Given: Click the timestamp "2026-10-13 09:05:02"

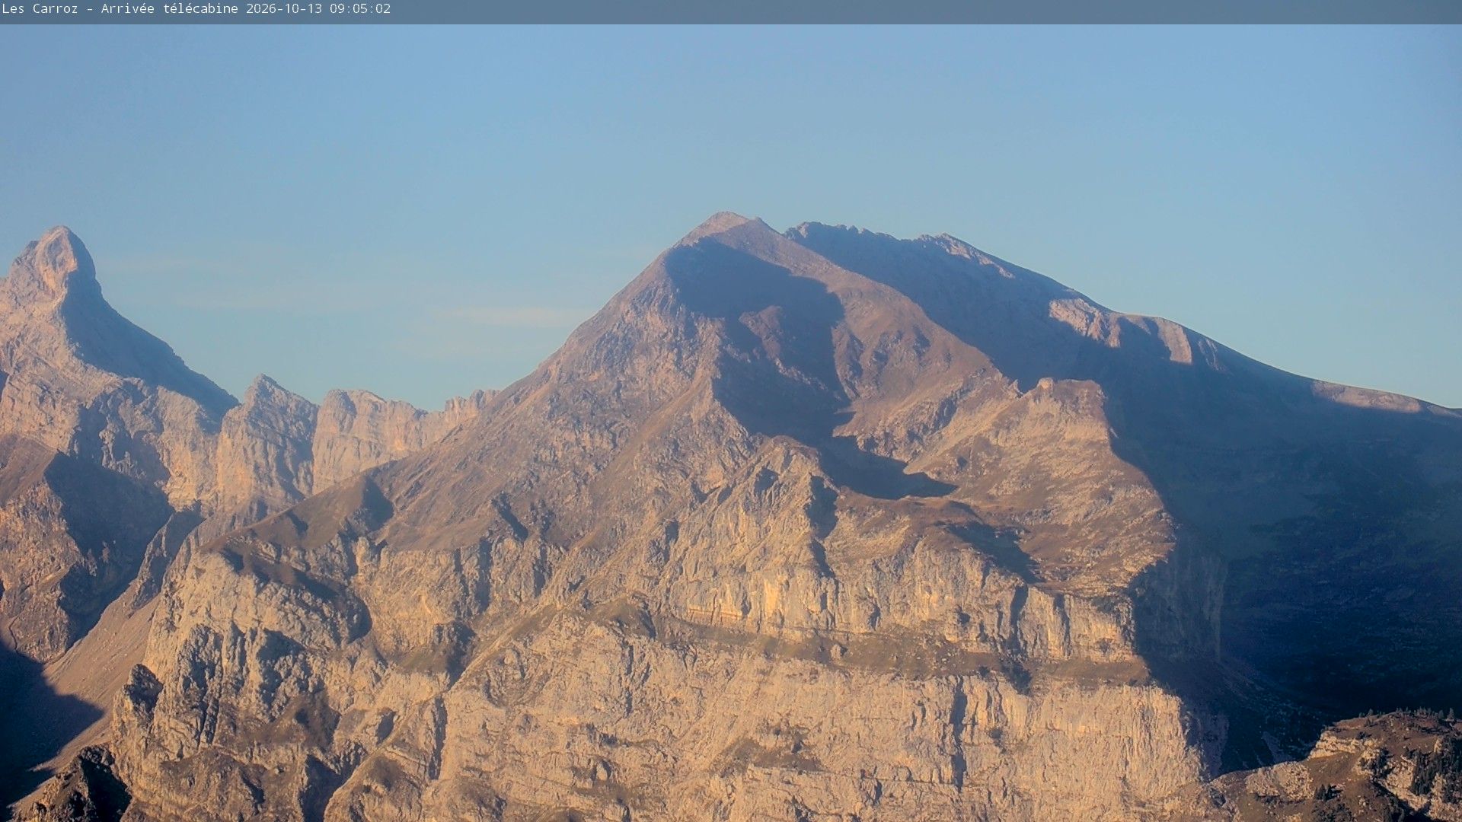Looking at the screenshot, I should [318, 9].
